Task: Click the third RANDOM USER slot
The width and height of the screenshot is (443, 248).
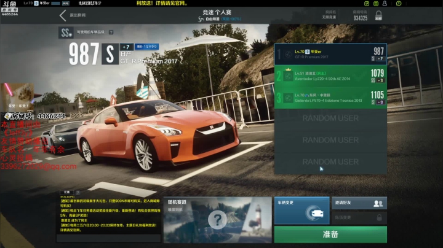Action: pyautogui.click(x=330, y=162)
